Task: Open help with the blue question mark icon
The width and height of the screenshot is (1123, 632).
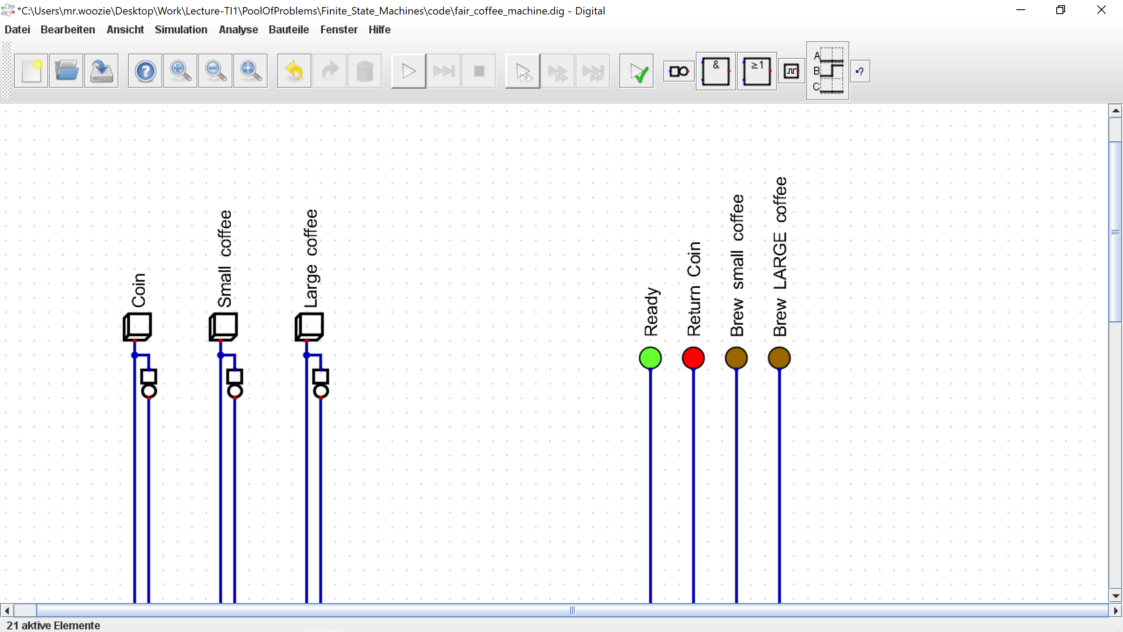Action: pos(145,71)
